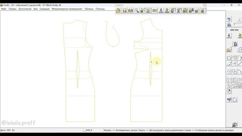Click the red X delete tool
242x136 pixels.
click(229, 91)
